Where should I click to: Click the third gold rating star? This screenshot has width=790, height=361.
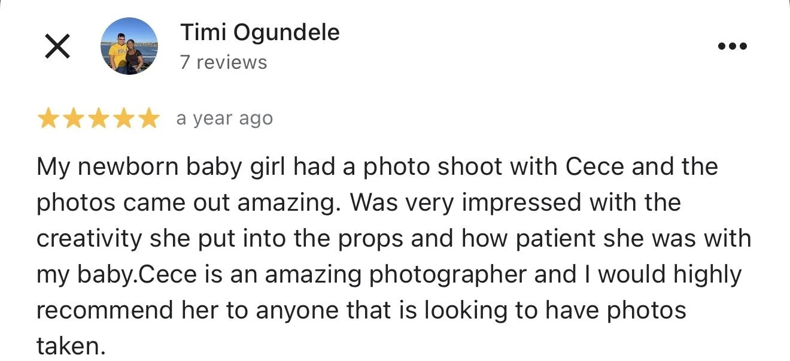pyautogui.click(x=98, y=119)
